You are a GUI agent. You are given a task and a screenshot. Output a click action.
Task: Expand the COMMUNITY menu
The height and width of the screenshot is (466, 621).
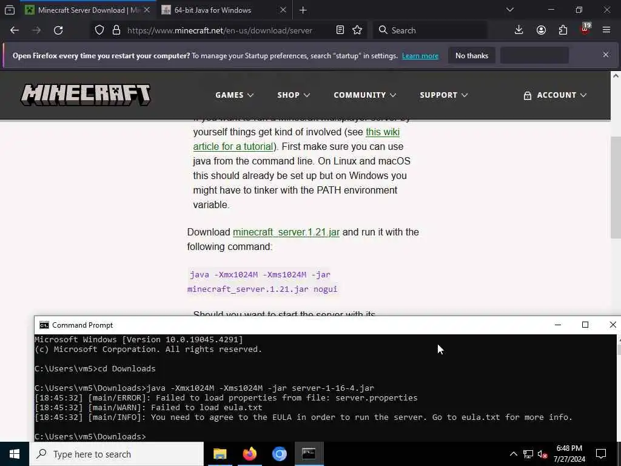tap(364, 95)
